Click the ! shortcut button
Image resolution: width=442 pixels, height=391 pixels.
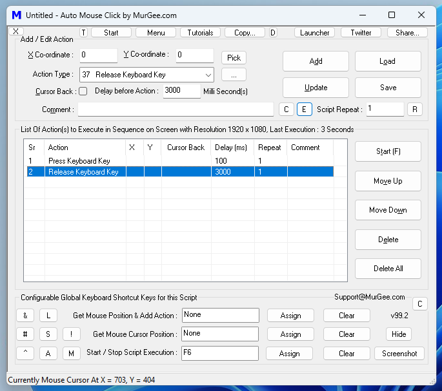tap(72, 334)
